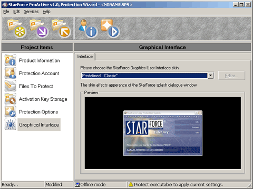Click the Modified status text
Viewport: 253px width, 189px height.
54,185
